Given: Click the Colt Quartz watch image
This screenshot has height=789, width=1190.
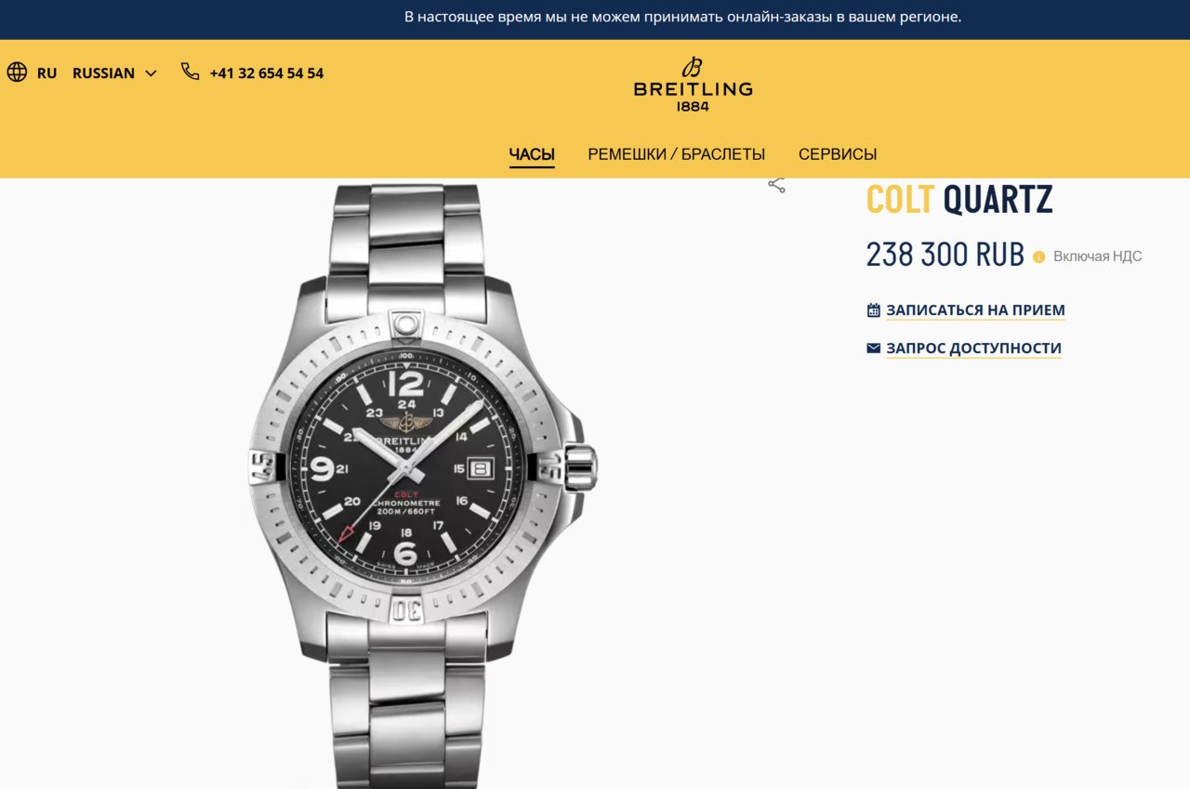Looking at the screenshot, I should 423,483.
